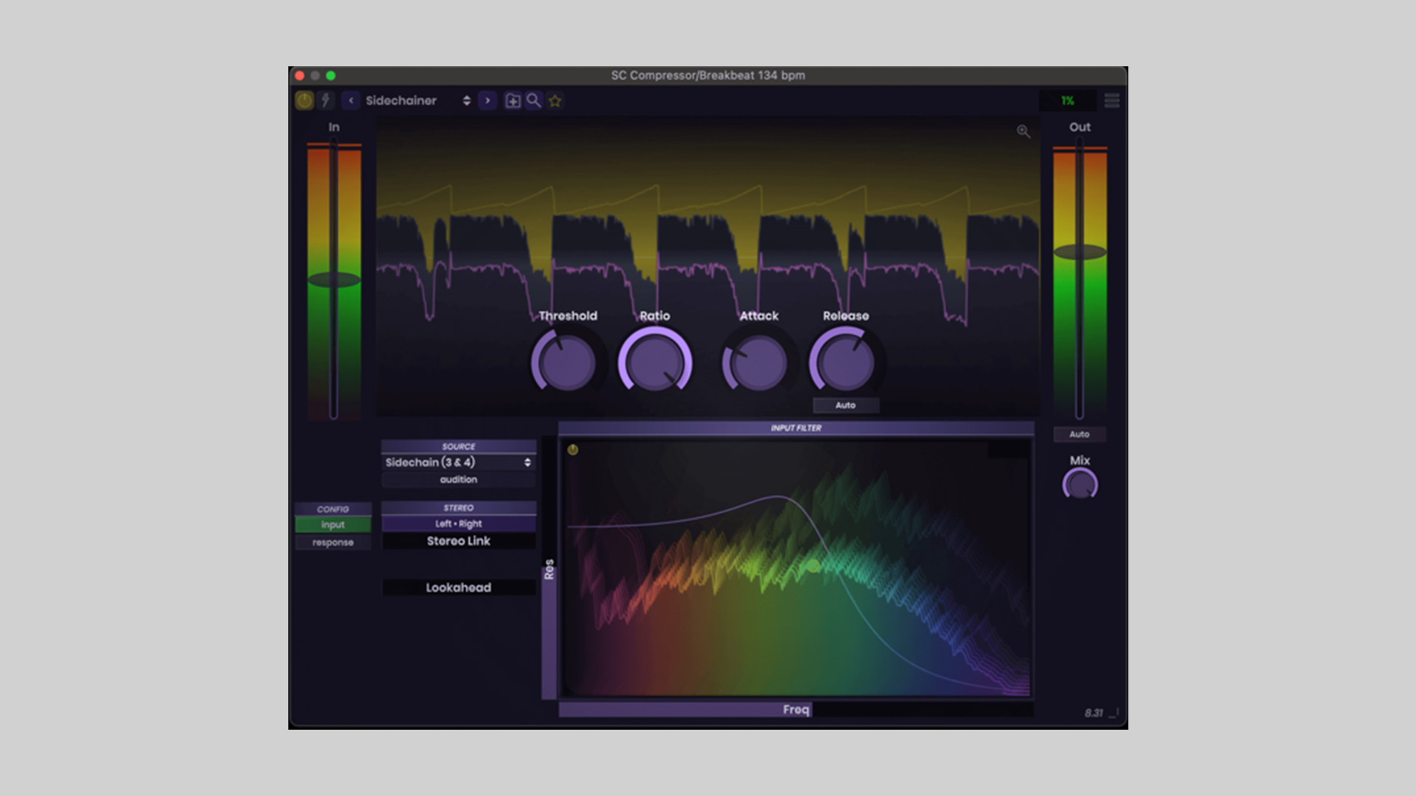
Task: Go to the next preset arrow
Action: [487, 100]
